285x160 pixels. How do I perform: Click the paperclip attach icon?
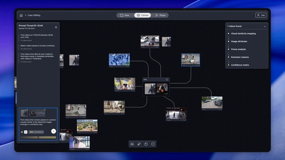(22, 132)
